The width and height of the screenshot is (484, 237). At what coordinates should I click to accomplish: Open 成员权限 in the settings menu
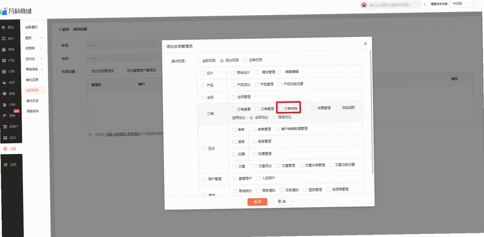(33, 90)
